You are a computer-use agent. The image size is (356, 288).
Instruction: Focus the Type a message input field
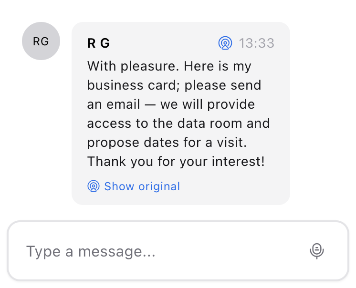click(x=162, y=251)
